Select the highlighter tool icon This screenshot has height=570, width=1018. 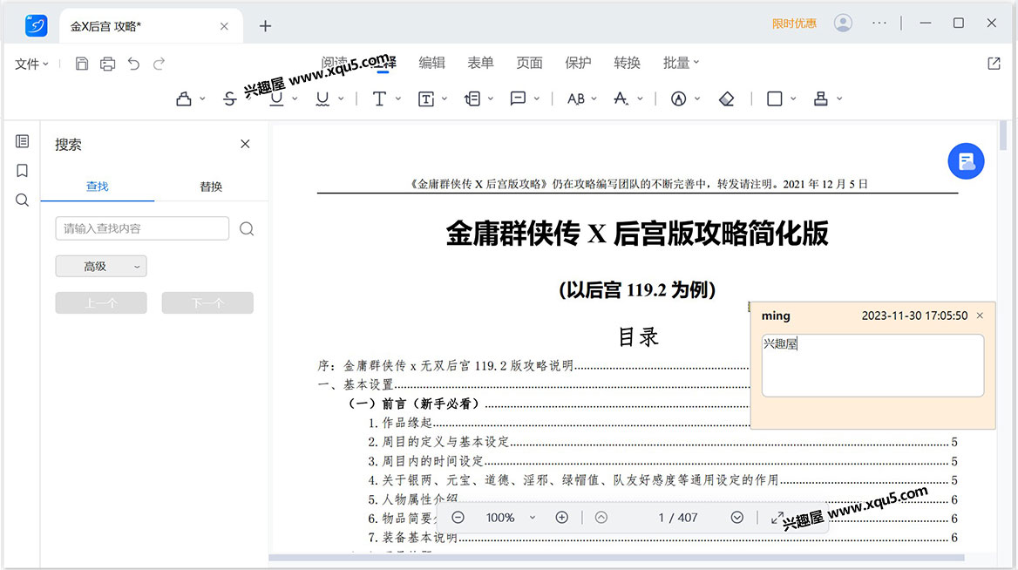click(184, 98)
